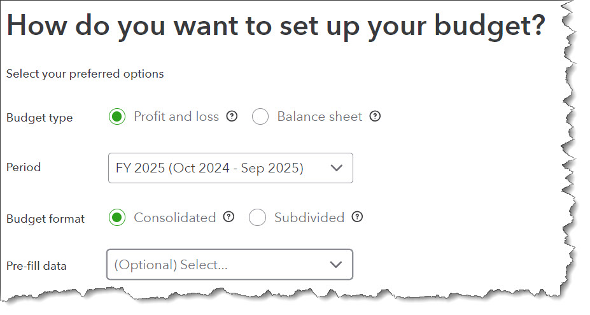Expand the Pre-fill data Select dropdown

point(229,265)
